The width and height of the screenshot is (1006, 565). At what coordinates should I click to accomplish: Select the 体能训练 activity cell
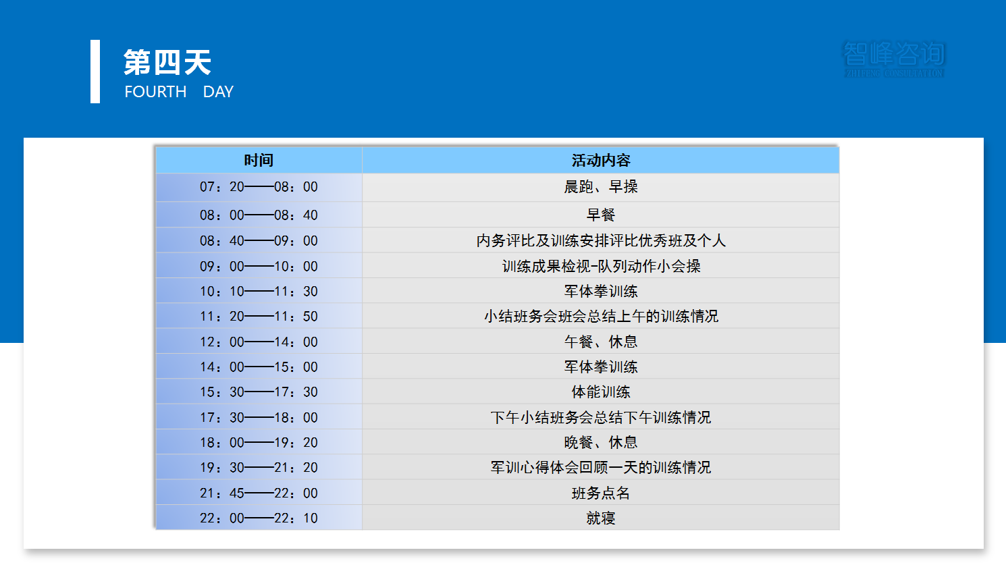coord(600,392)
